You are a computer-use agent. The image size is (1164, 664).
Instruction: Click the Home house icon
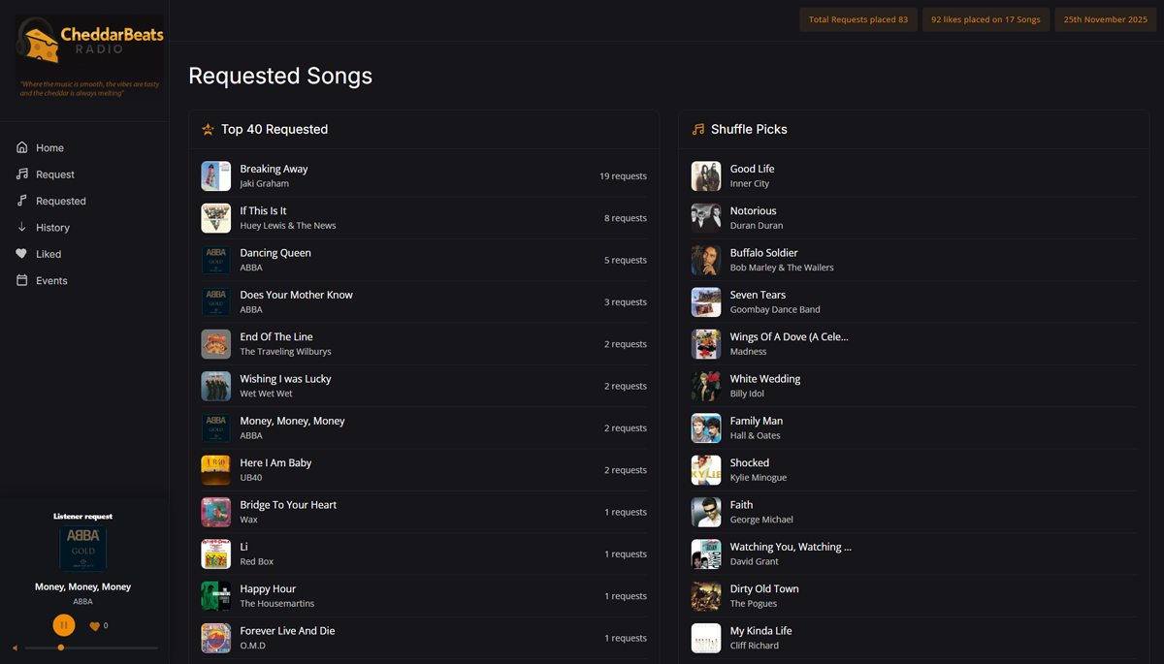point(22,148)
